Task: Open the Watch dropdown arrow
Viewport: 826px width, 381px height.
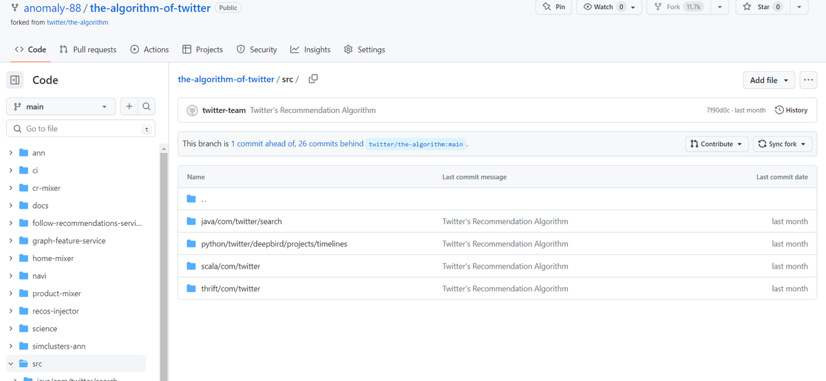Action: 633,8
